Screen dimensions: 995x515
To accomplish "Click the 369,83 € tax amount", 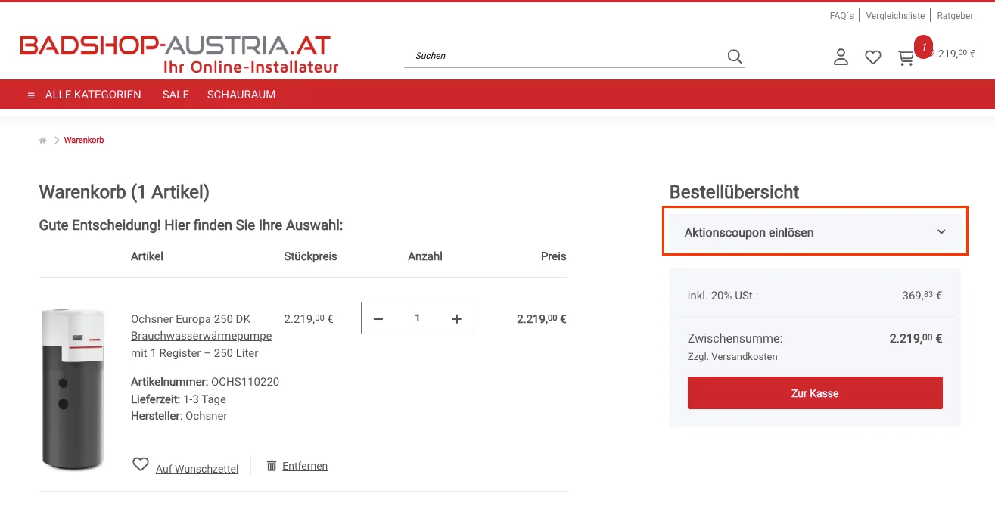I will coord(922,296).
